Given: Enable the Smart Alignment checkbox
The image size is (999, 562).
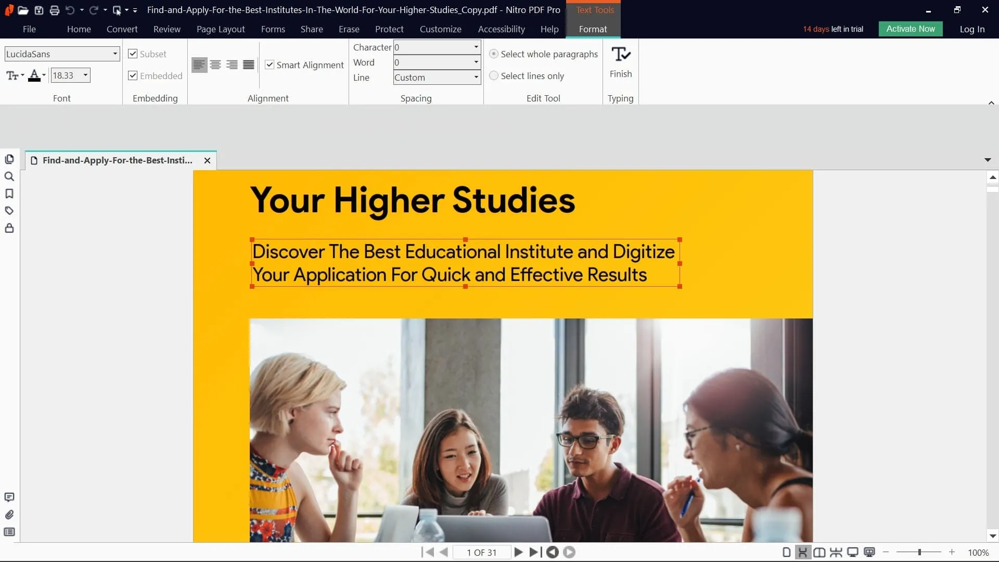Looking at the screenshot, I should tap(270, 65).
